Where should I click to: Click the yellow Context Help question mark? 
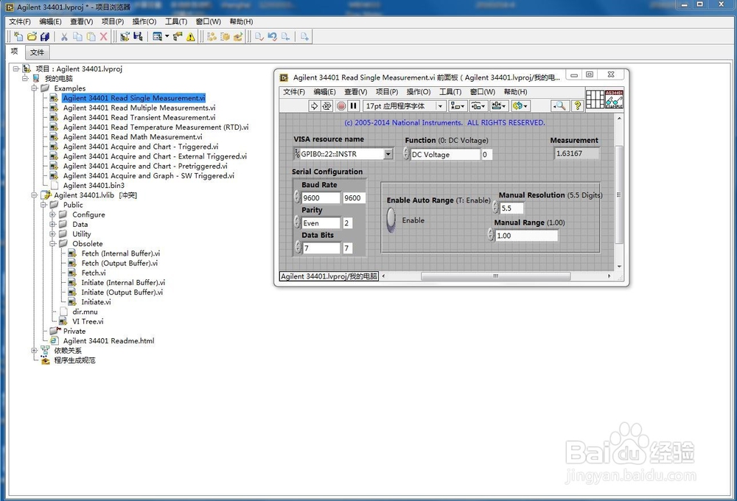[577, 106]
